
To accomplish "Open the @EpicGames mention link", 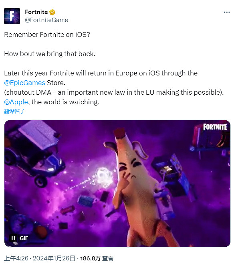I will (24, 83).
